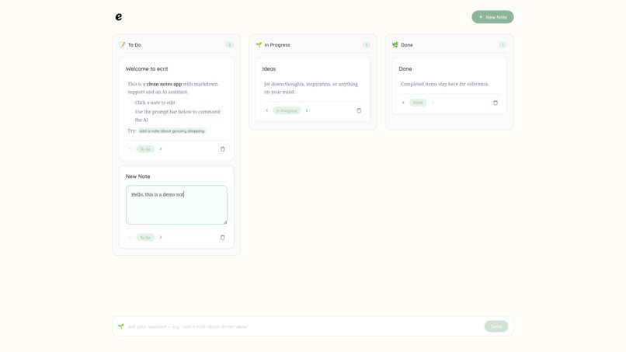Move Welcome to ecrit note left
This screenshot has height=352, width=626.
pos(130,149)
